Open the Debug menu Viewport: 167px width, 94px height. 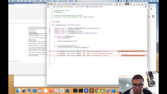[x=55, y=1]
